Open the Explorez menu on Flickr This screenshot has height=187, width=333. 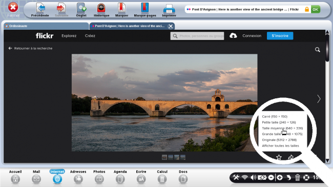coord(69,36)
